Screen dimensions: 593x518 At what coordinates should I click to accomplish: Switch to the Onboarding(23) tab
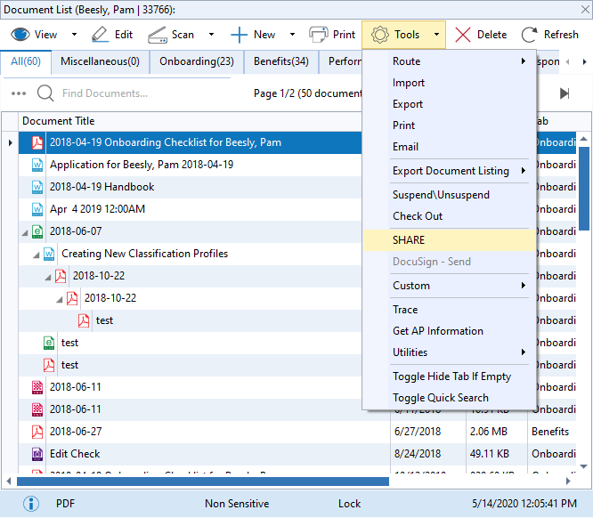click(x=197, y=61)
